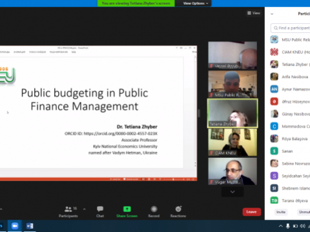
Task: Click "You are viewing Tetiana Zhyber's screen" banner
Action: pos(136,3)
